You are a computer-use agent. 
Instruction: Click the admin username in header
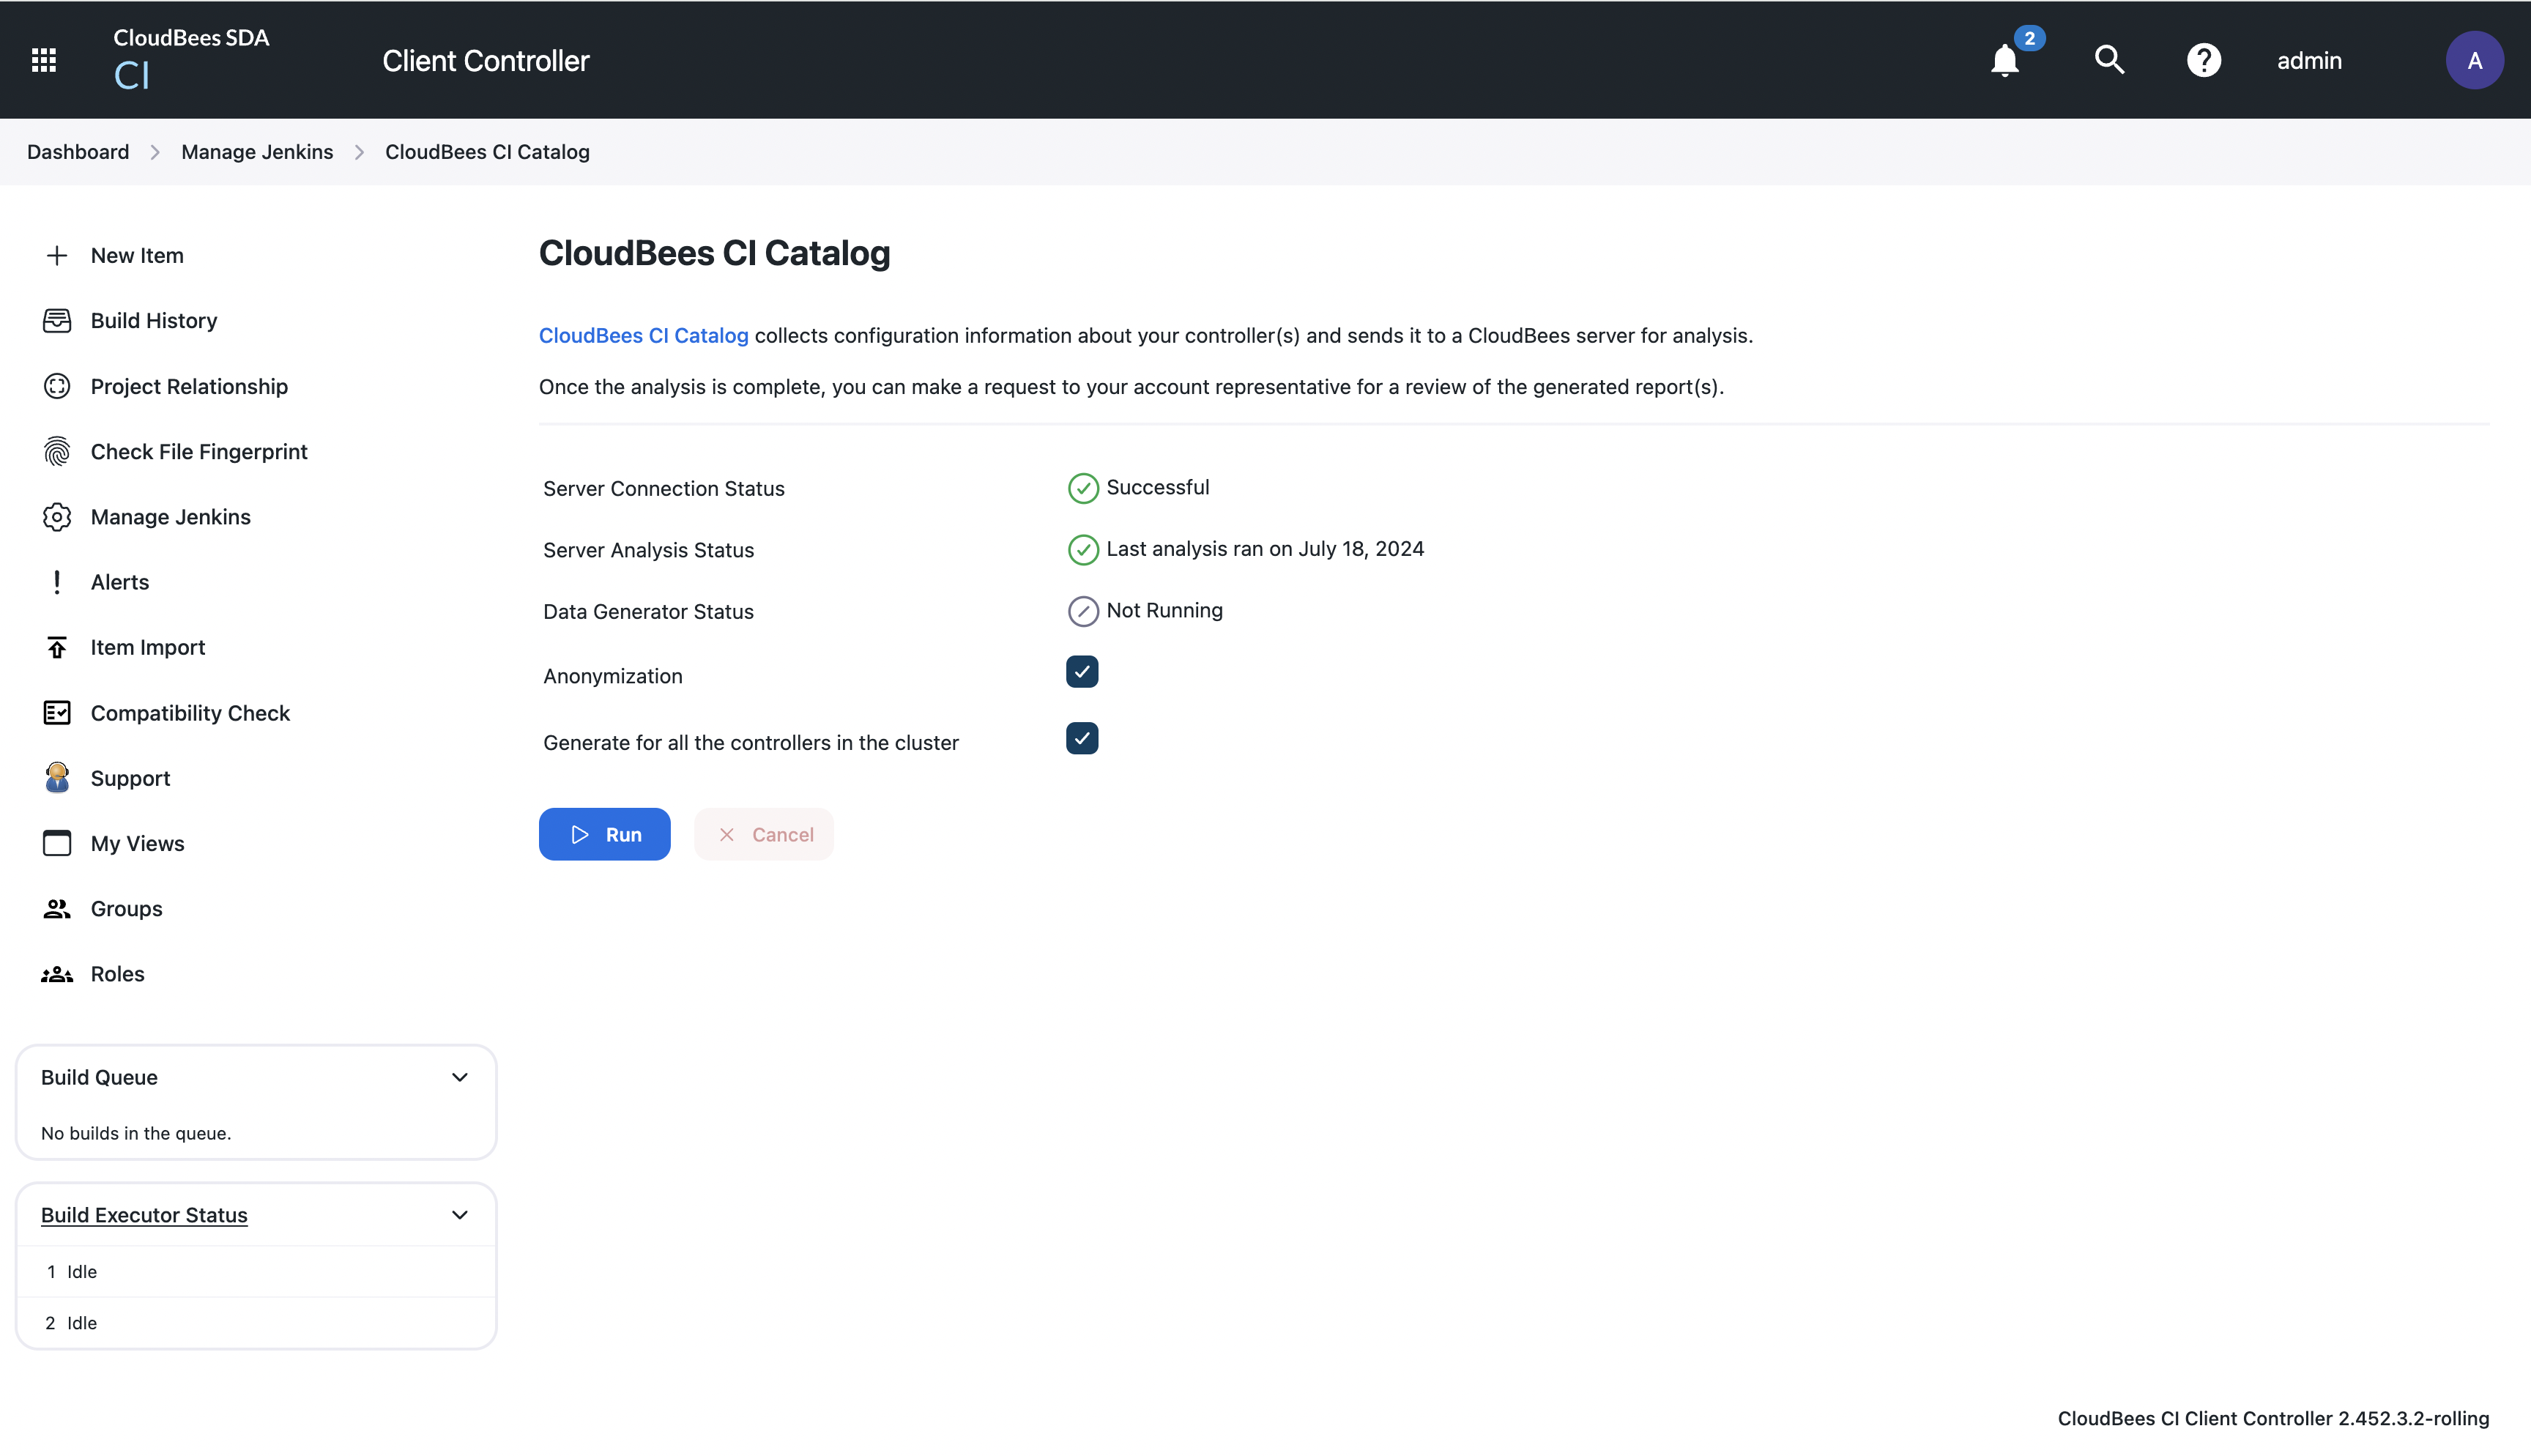[x=2309, y=60]
